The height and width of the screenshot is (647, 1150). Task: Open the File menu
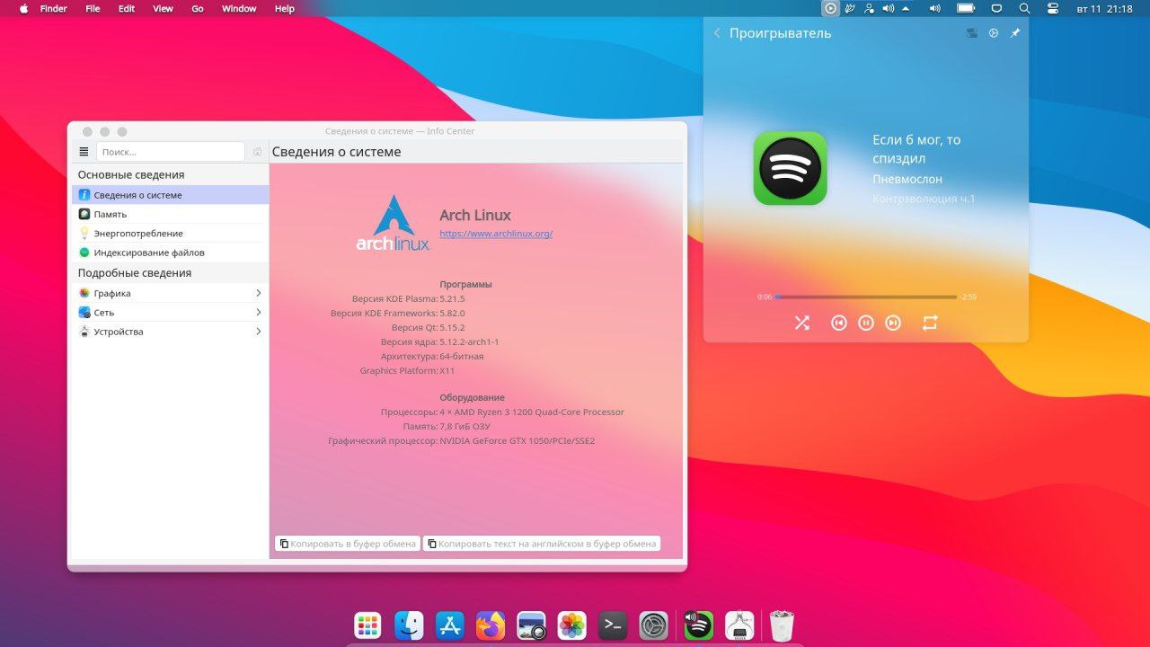coord(93,8)
